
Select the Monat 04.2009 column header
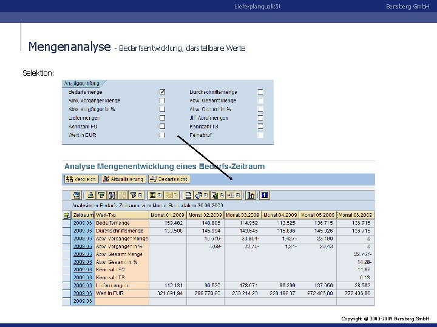[x=280, y=215]
